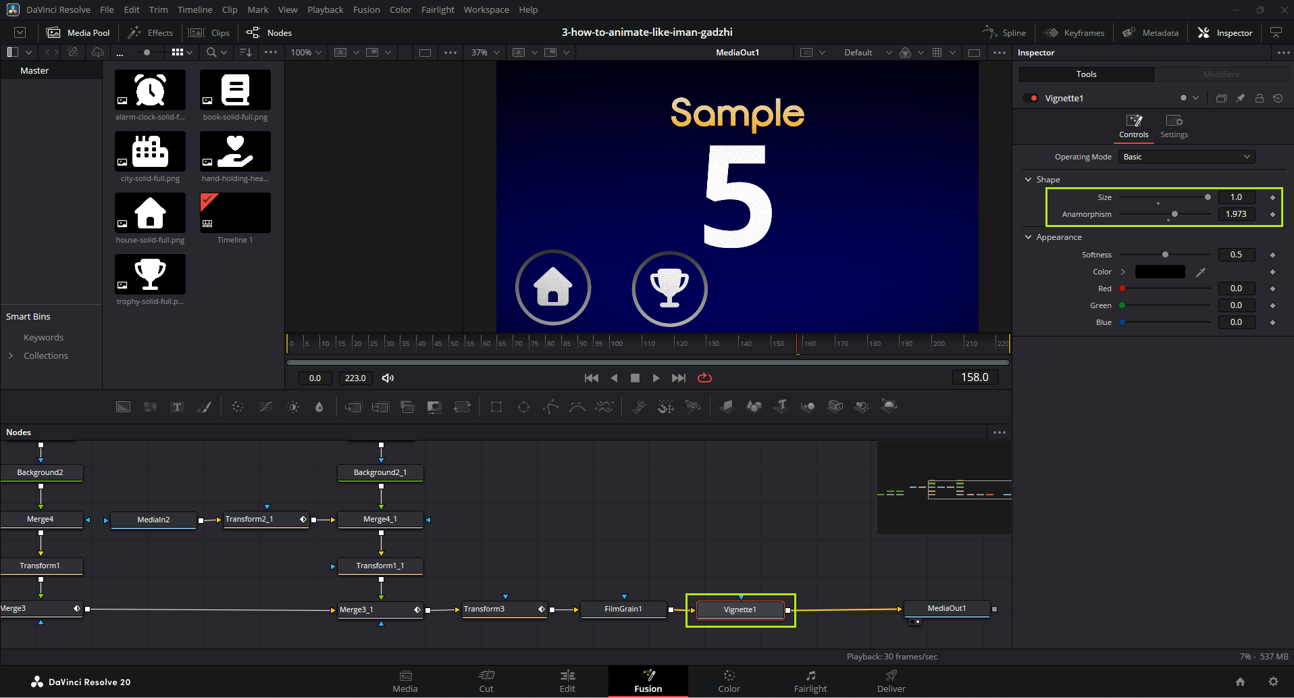Open the Fusion menu
The width and height of the screenshot is (1294, 698).
coord(366,9)
